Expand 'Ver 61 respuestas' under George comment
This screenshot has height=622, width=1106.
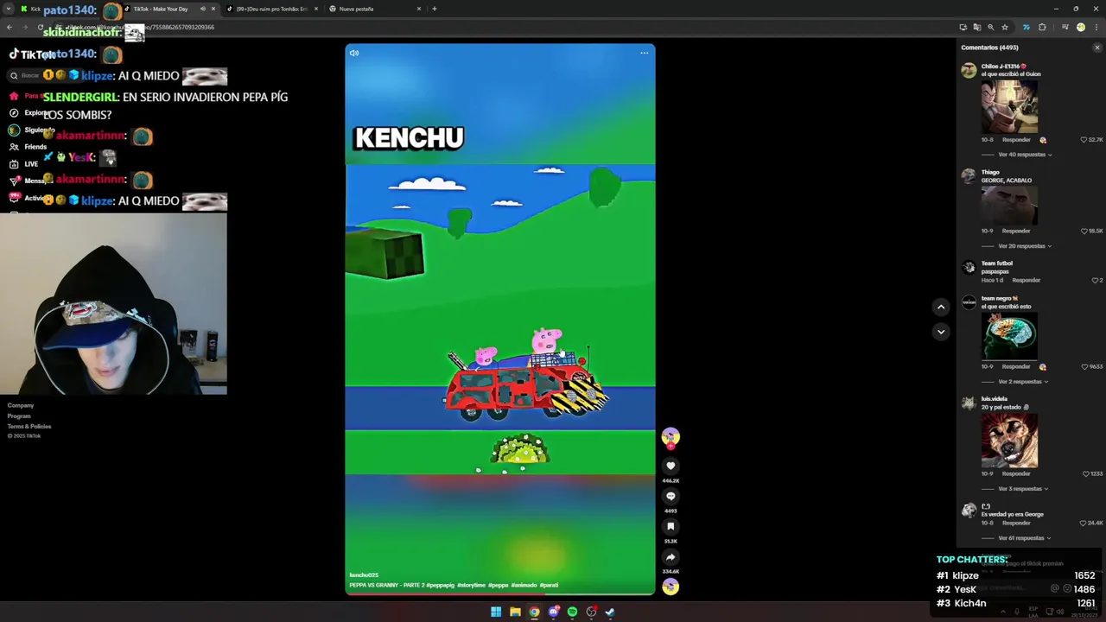click(1025, 538)
